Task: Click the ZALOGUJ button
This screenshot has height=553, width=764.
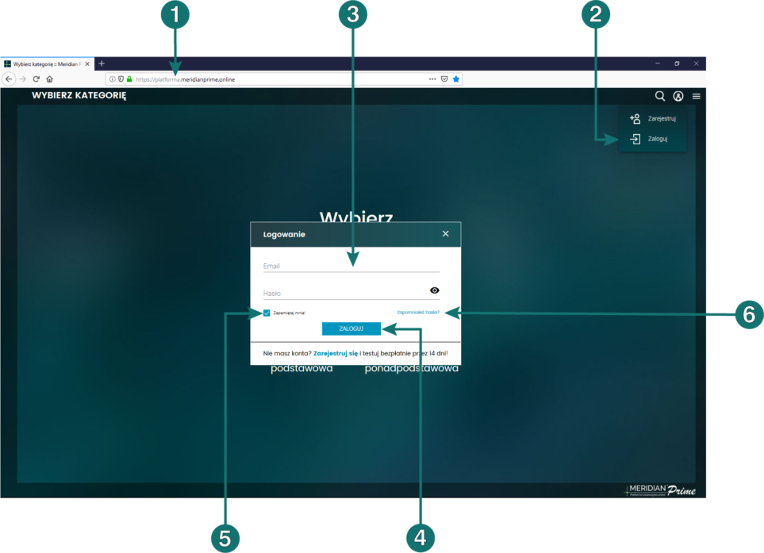Action: tap(351, 329)
